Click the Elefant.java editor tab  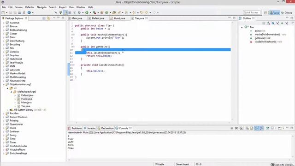coord(98,18)
